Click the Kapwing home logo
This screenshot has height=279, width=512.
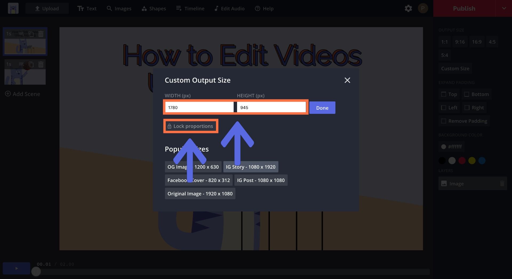click(13, 9)
